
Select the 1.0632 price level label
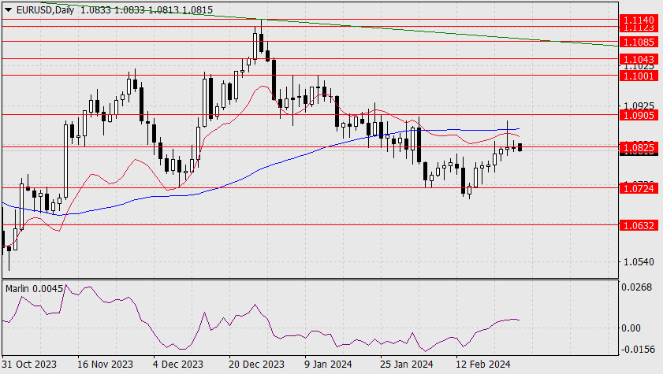click(x=639, y=225)
